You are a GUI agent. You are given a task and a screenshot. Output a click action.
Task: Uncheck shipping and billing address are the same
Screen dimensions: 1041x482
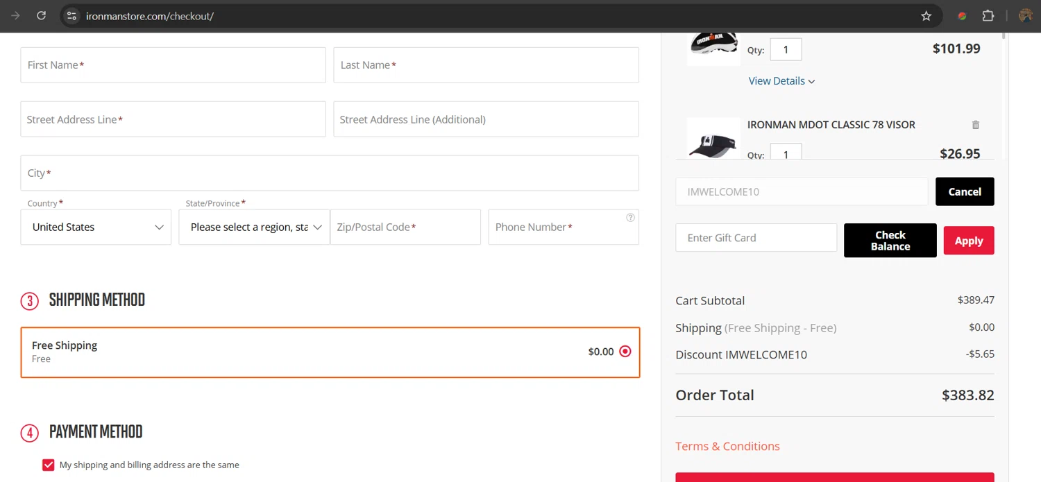point(49,465)
